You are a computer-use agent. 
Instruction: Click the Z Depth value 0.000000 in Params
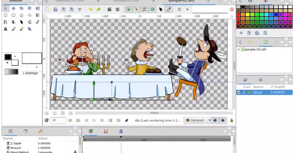(44, 143)
